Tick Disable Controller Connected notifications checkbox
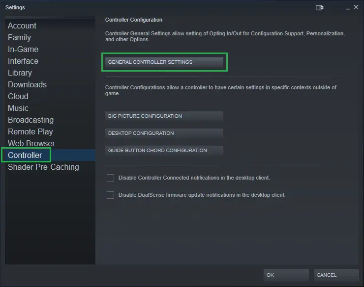 point(110,178)
